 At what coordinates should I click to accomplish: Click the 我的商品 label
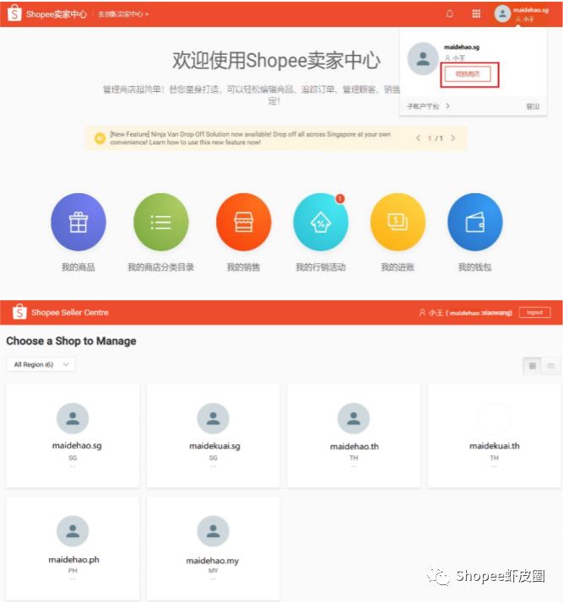(78, 267)
